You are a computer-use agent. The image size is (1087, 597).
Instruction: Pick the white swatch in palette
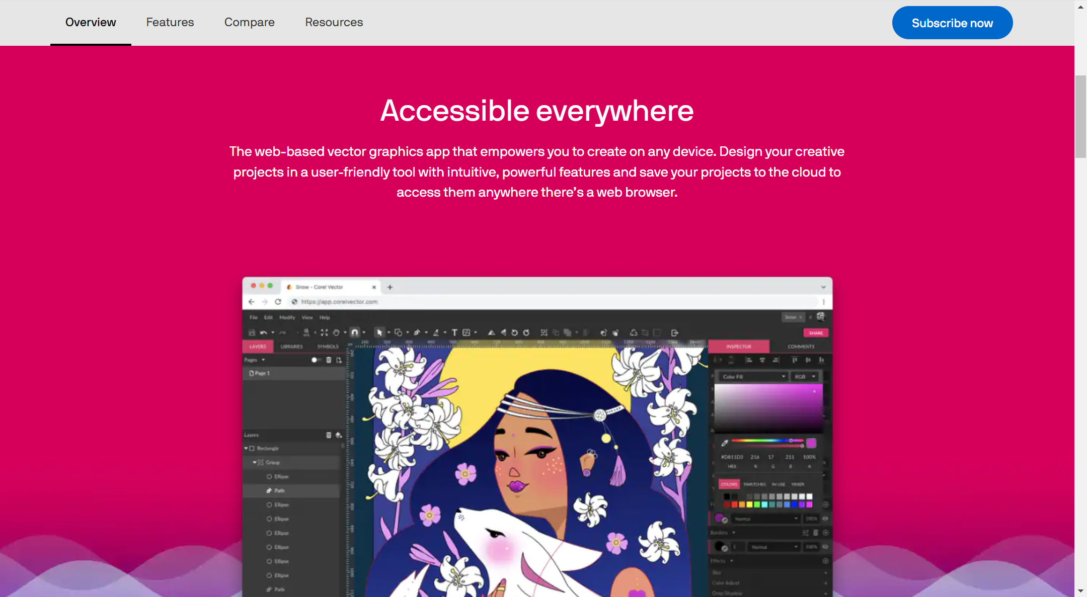tap(809, 497)
